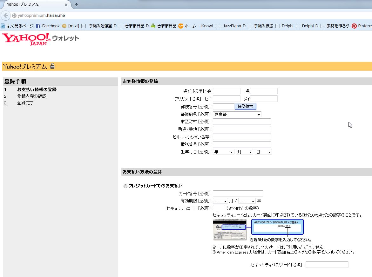Screen dimensions: 372x277
Task: Click the お客様情報の登録 heading
Action: pyautogui.click(x=140, y=81)
